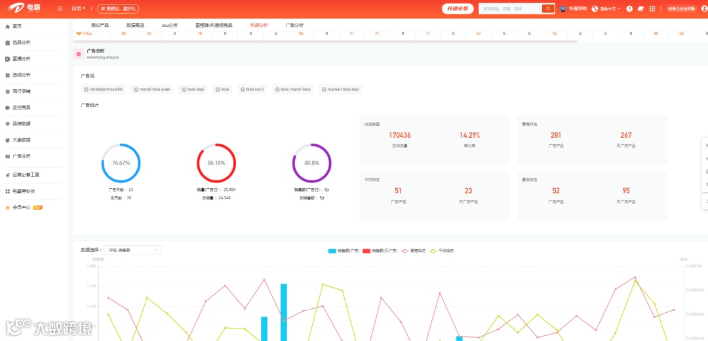Click the orange search magnifier button
The image size is (708, 341).
coord(548,9)
